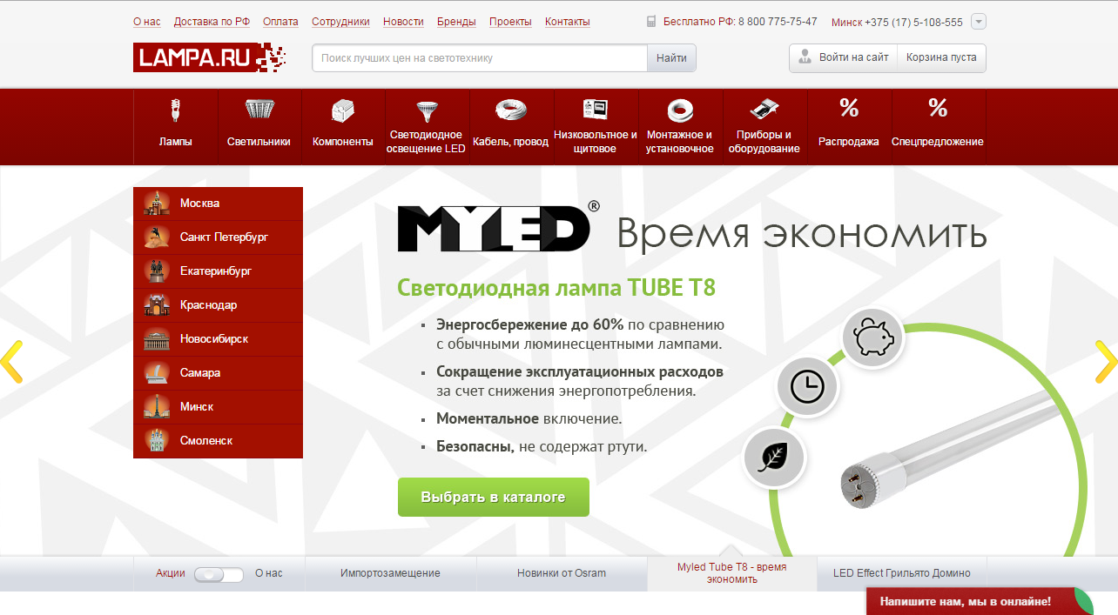Click the Низковольтное и щитовое icon
Viewport: 1118px width, 615px height.
point(595,109)
